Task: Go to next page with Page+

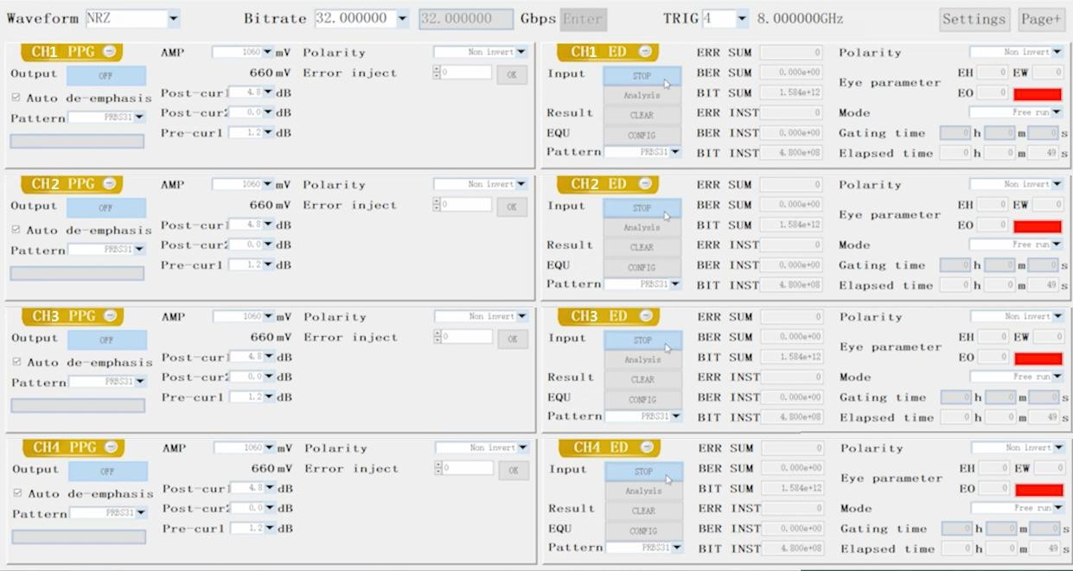Action: (1040, 19)
